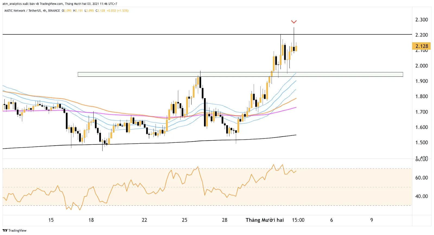
Task: Click the date label 9 on time axis
Action: pos(372,220)
